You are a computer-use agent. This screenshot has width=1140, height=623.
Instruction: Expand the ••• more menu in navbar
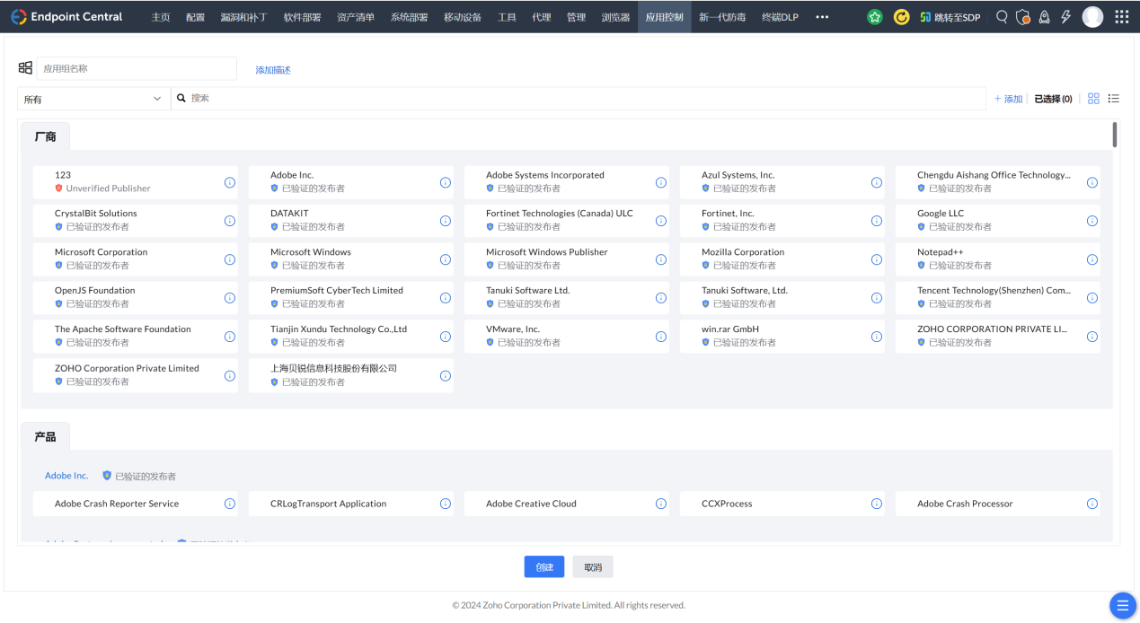(822, 17)
